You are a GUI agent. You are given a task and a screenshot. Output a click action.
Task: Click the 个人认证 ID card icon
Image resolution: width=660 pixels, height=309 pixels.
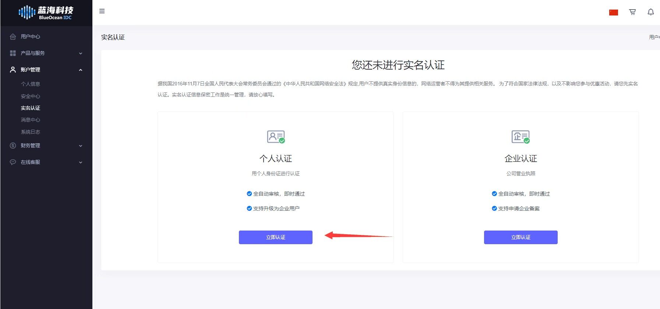tap(276, 137)
